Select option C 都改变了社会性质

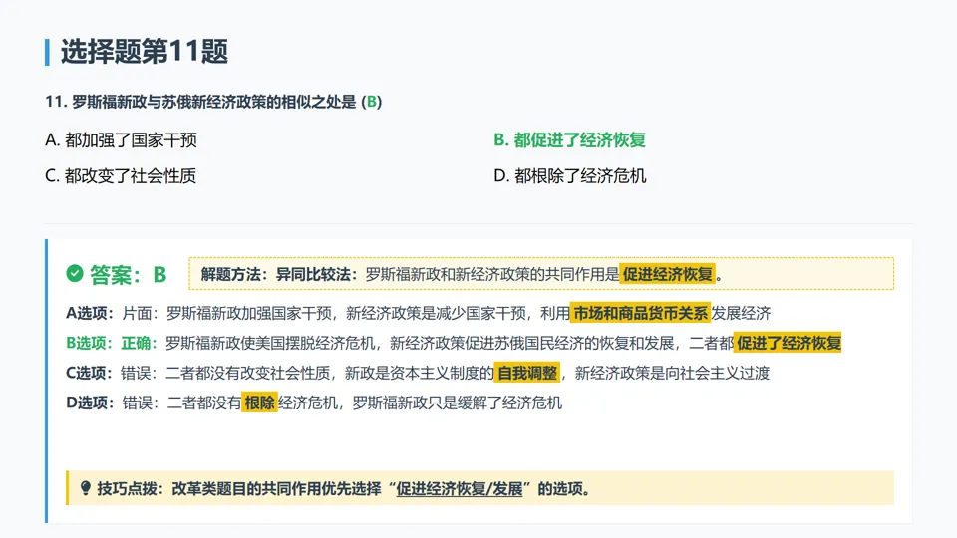tap(121, 176)
